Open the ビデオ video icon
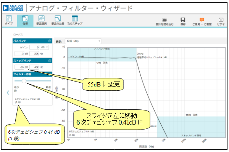Screen dimensions: 229x152 coord(221,20)
